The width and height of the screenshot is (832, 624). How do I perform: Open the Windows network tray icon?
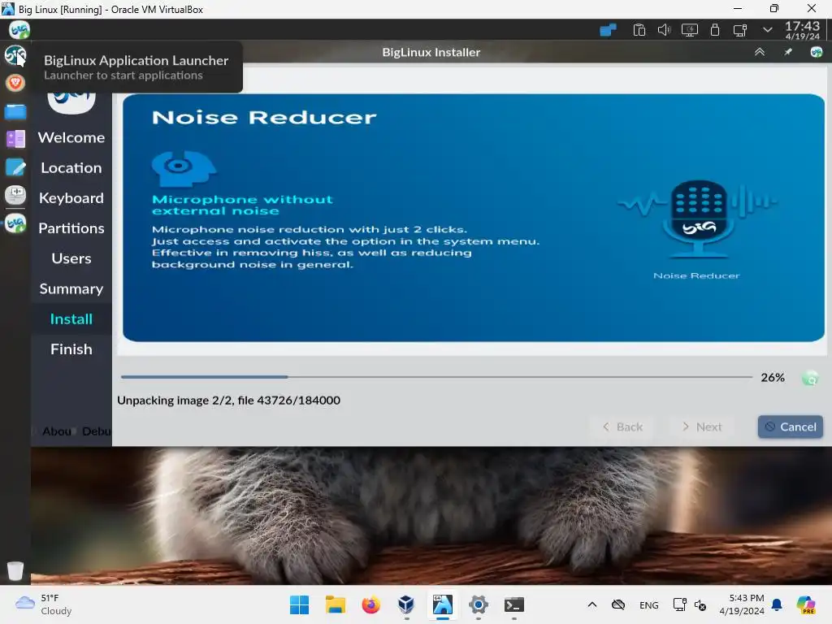click(x=679, y=604)
